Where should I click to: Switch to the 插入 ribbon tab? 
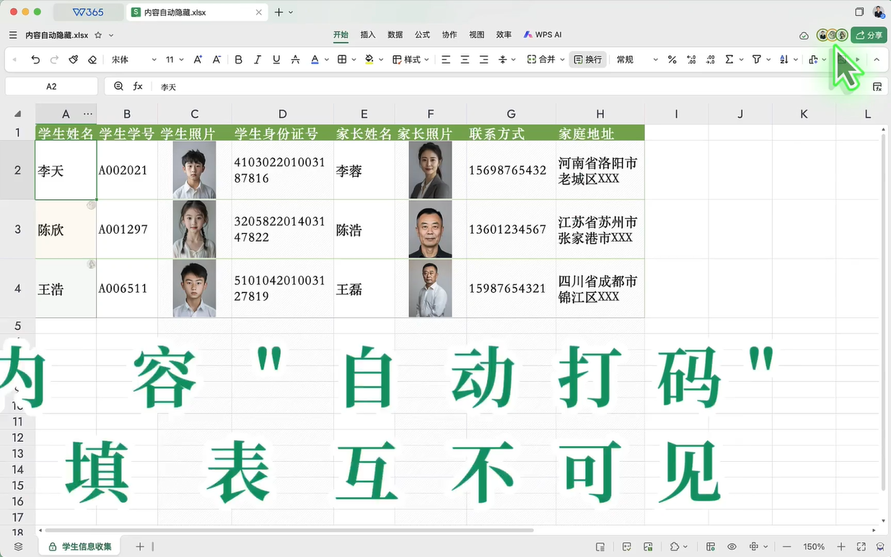click(x=368, y=35)
